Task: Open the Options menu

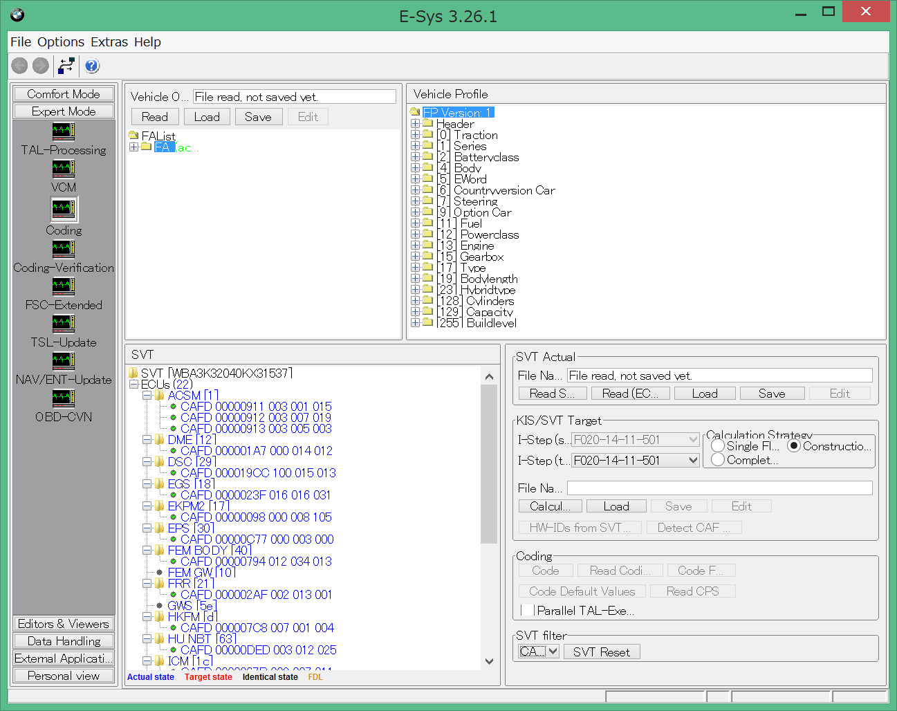Action: pyautogui.click(x=61, y=42)
